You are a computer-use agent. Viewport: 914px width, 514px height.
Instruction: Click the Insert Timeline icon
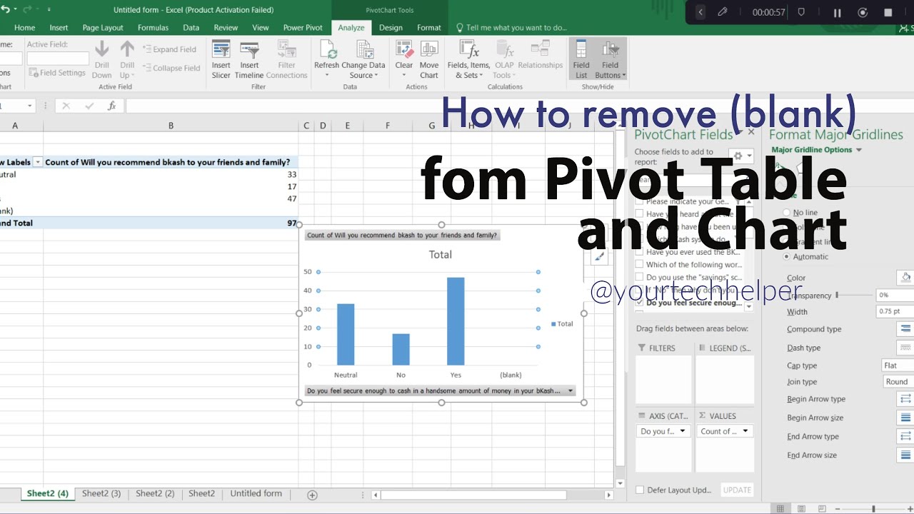249,60
